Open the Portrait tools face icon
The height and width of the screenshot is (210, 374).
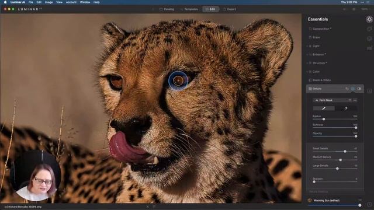tap(369, 39)
